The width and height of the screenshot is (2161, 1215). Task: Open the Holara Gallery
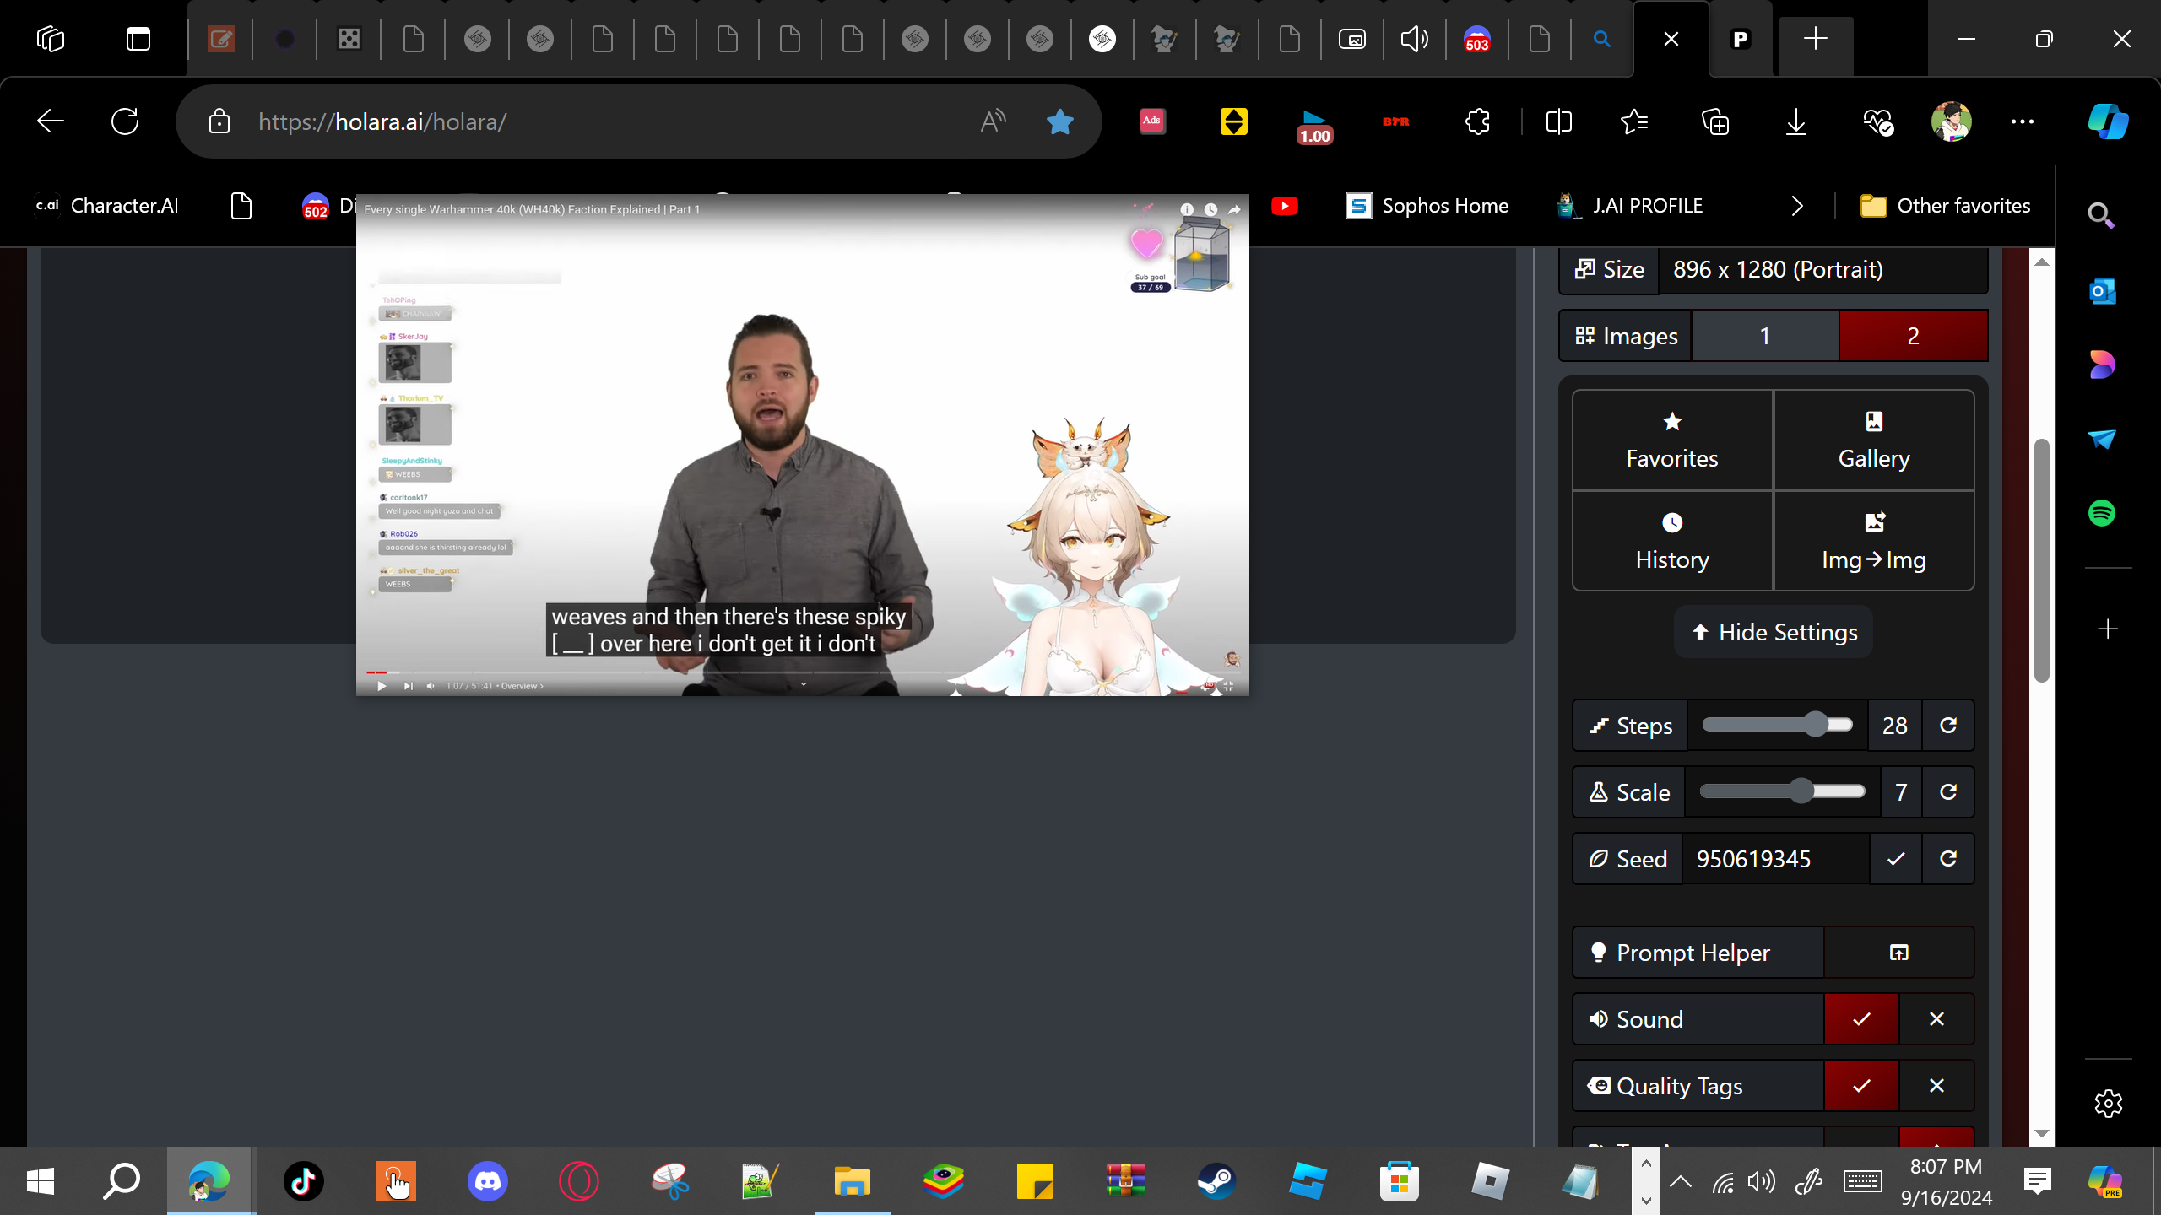1873,440
